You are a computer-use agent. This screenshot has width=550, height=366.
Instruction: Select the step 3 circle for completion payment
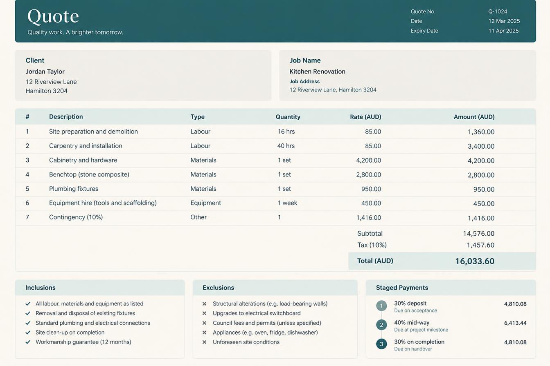381,344
